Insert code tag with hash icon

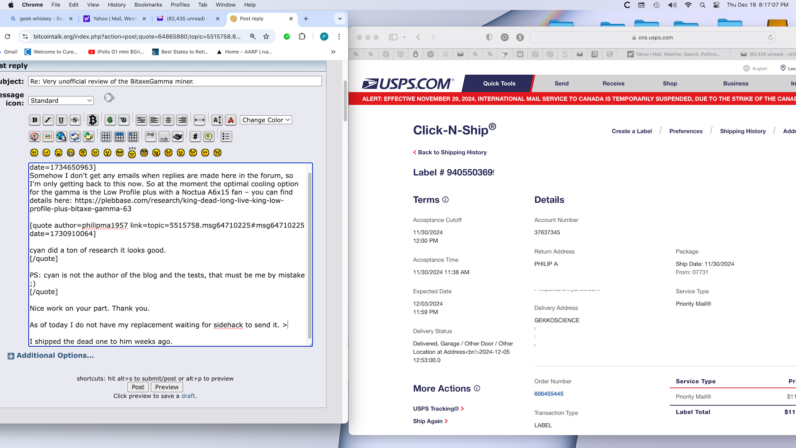click(x=195, y=136)
